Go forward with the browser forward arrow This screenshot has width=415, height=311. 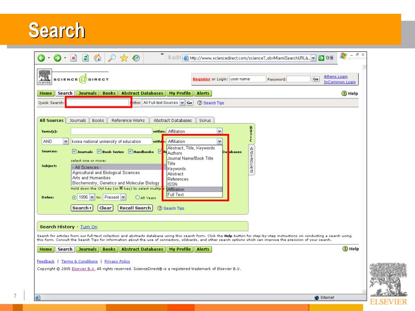[58, 58]
